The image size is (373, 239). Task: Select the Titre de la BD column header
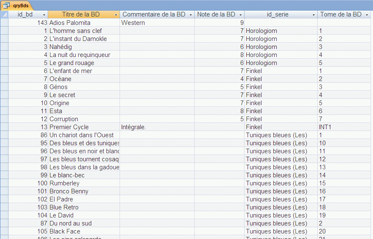tap(80, 14)
